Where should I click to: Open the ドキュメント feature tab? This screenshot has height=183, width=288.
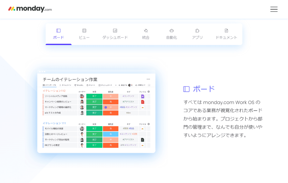[226, 34]
